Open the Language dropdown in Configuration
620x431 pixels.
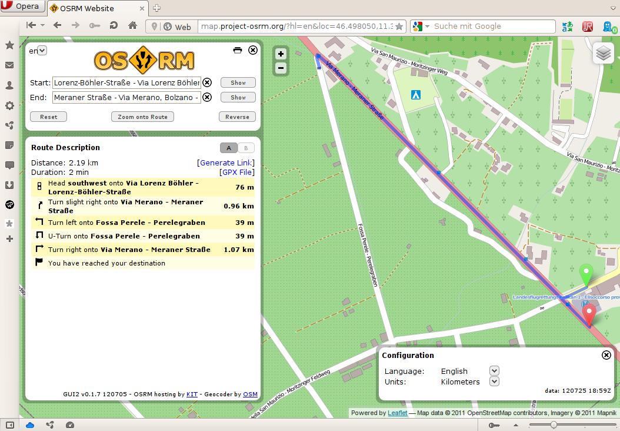tap(494, 370)
